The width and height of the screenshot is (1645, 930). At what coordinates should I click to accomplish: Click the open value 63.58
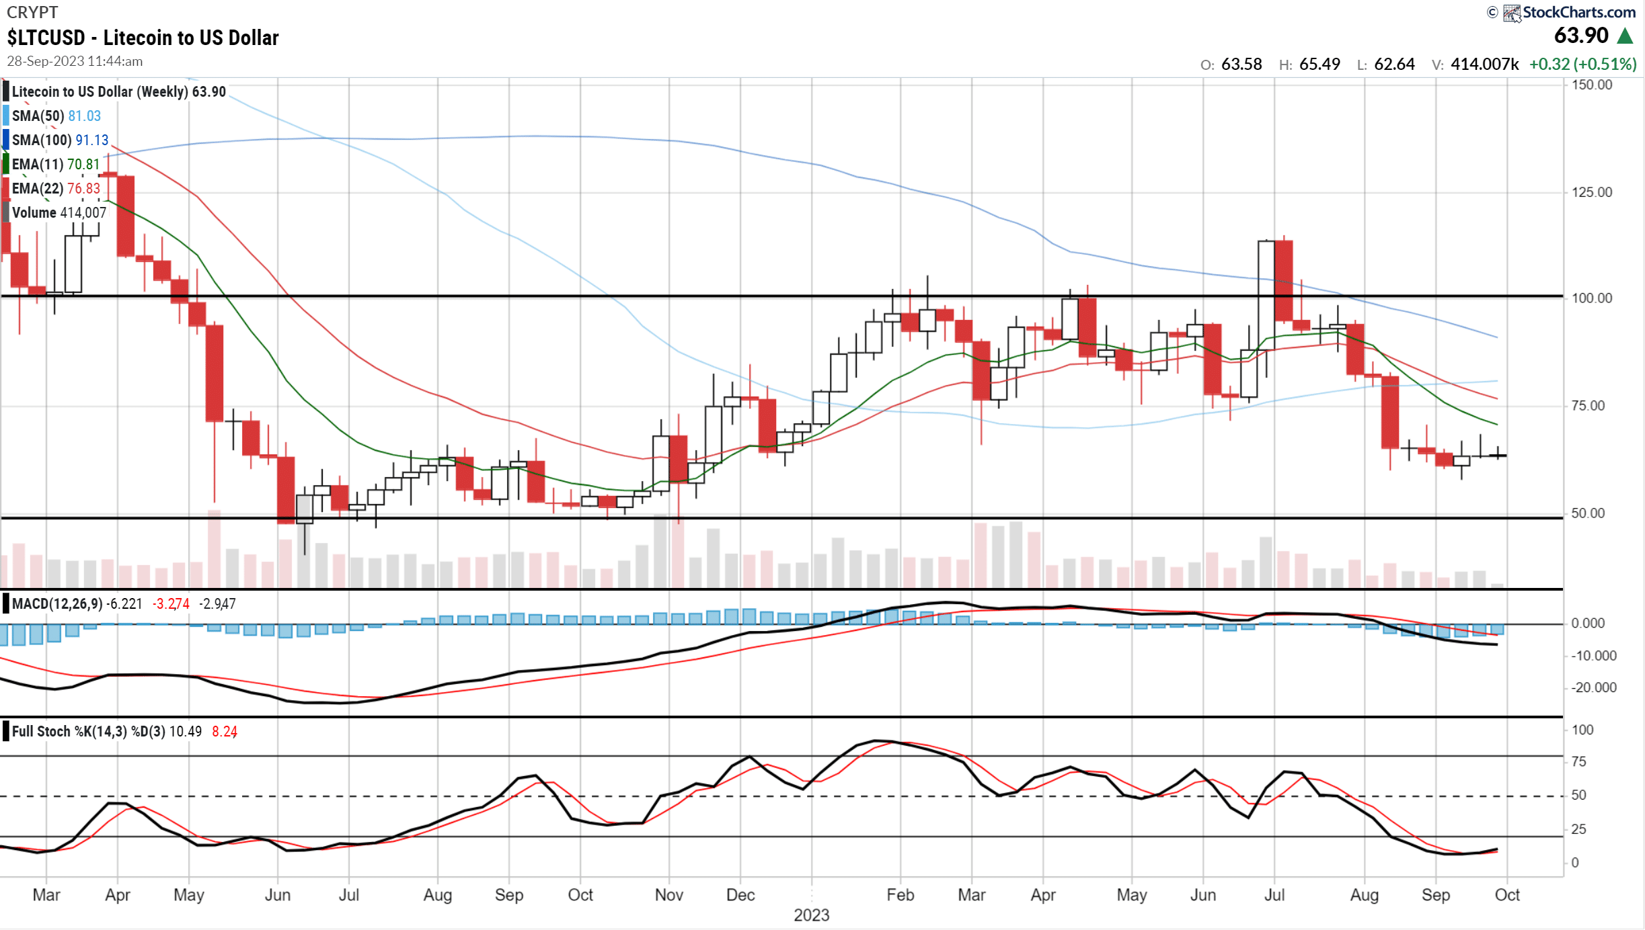pos(1241,65)
